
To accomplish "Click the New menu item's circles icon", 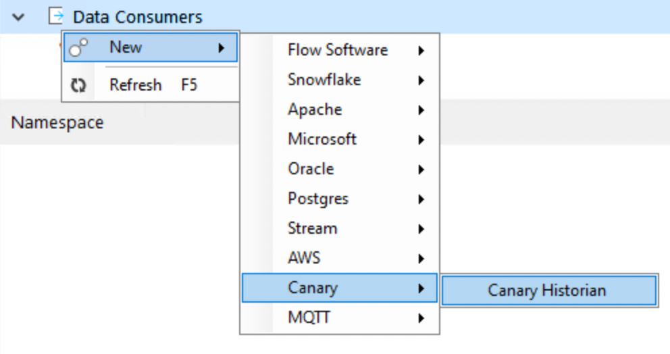I will [x=78, y=47].
